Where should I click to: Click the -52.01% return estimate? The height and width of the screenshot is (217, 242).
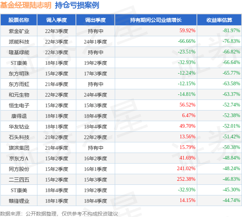pyautogui.click(x=231, y=126)
